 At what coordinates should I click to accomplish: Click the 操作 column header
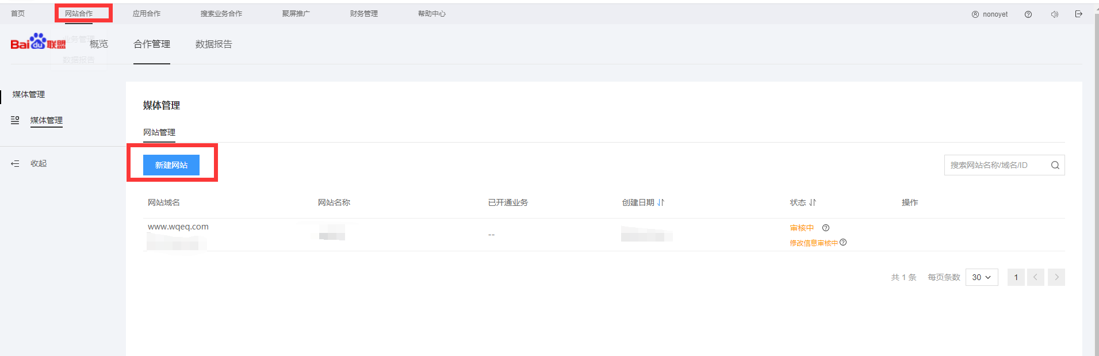coord(910,202)
